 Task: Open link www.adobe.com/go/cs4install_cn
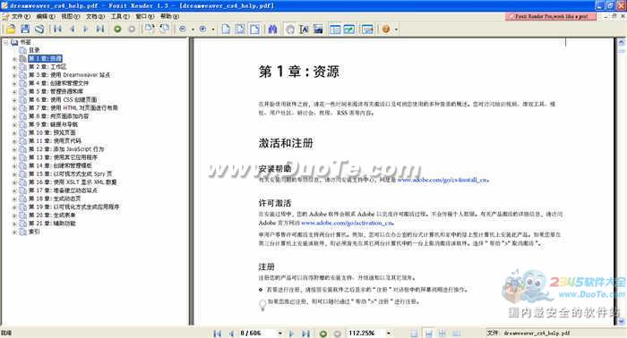click(x=442, y=180)
